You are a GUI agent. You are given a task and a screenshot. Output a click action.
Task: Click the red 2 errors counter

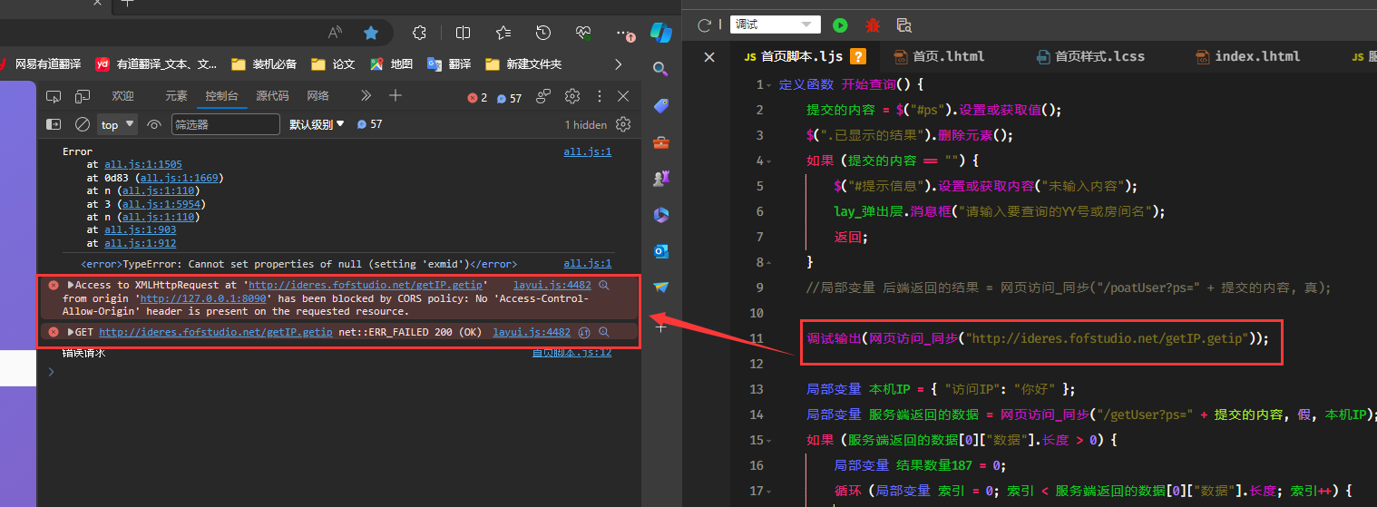(x=477, y=98)
